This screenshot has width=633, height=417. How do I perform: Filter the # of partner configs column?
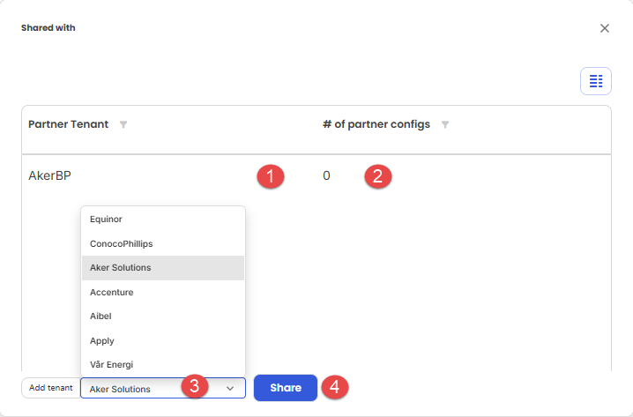click(x=445, y=124)
